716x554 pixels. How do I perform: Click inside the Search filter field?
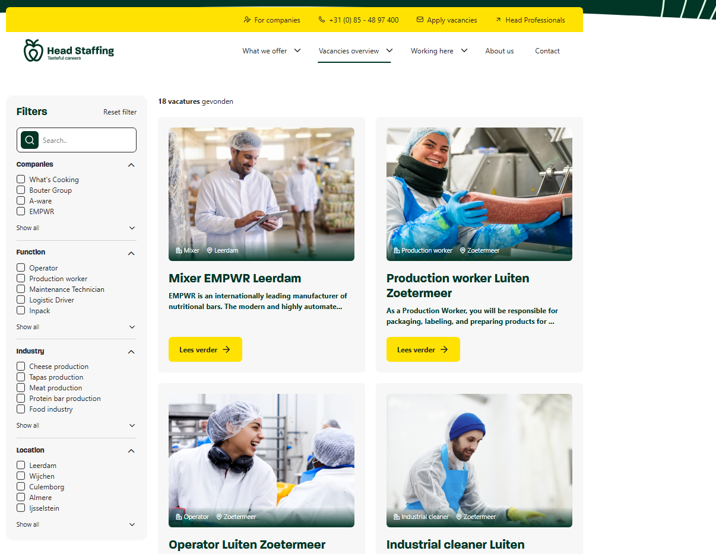coord(83,140)
